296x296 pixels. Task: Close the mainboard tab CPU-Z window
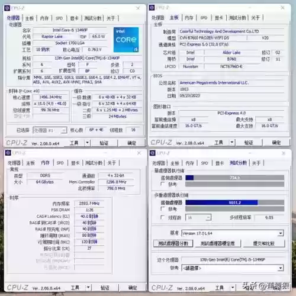click(x=282, y=8)
